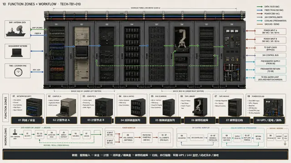Click the RESTORE / RECALL (FROM ARCHIVE) label
Screen dimensions: 291x163
[56, 145]
